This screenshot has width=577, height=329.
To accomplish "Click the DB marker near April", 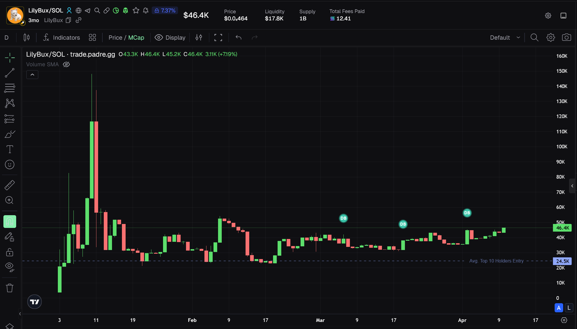I will (467, 213).
